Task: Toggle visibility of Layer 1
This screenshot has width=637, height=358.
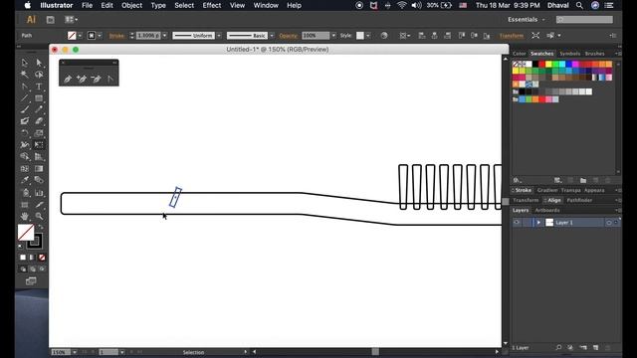Action: point(517,223)
